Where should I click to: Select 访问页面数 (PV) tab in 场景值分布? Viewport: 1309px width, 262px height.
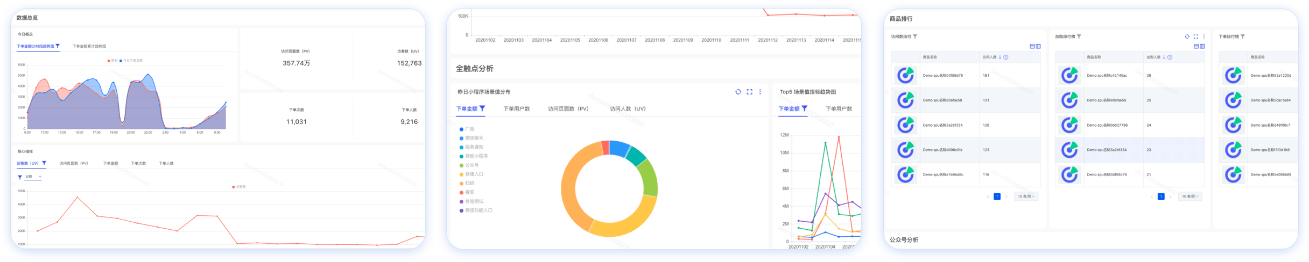(x=568, y=108)
